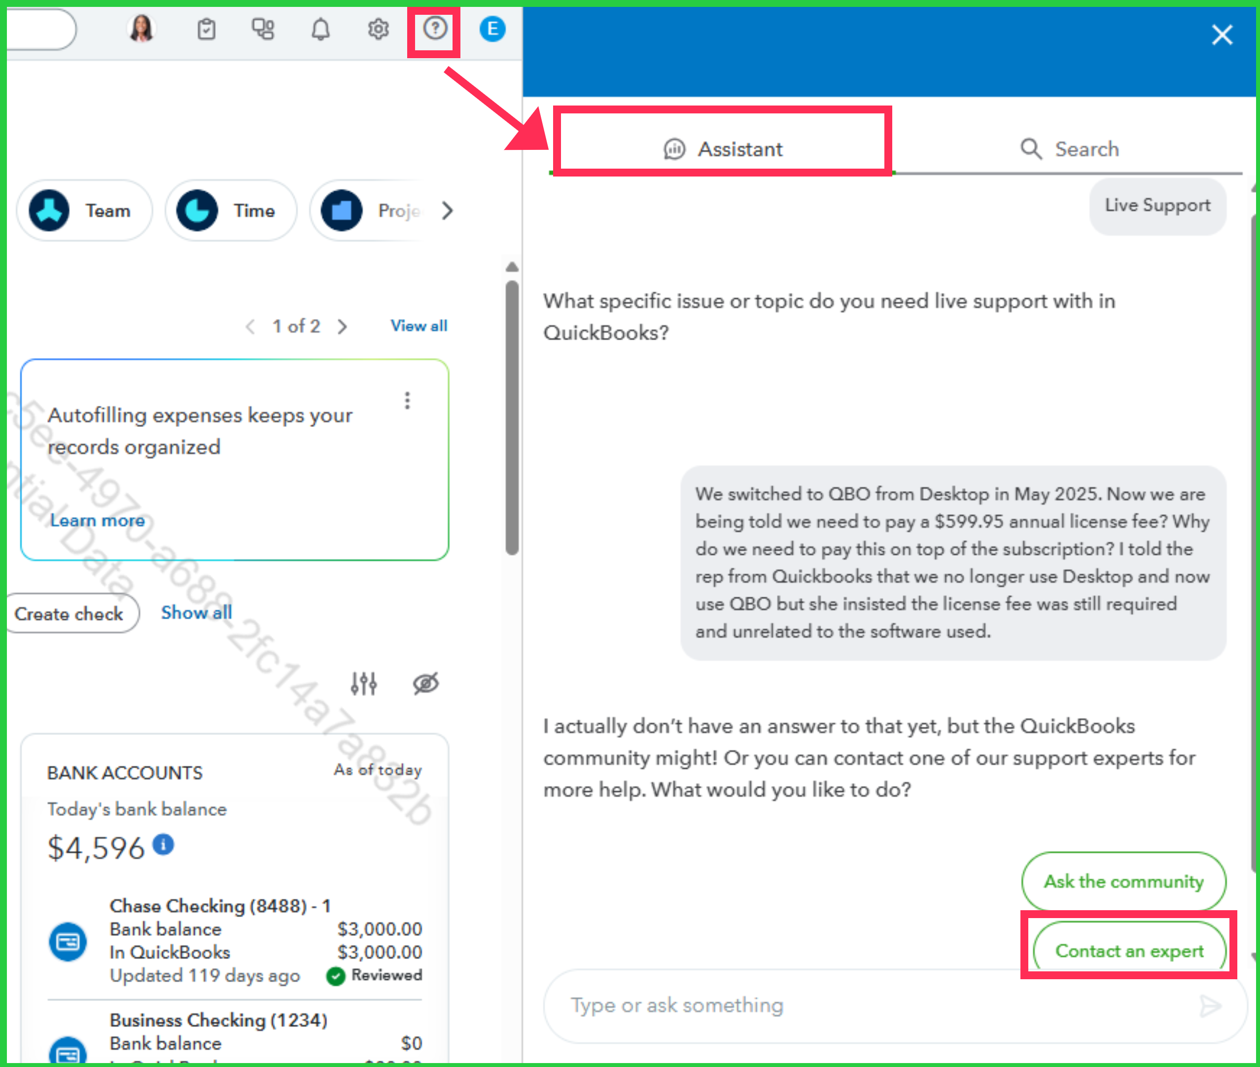Open the Help question mark icon
The height and width of the screenshot is (1067, 1260).
434,29
